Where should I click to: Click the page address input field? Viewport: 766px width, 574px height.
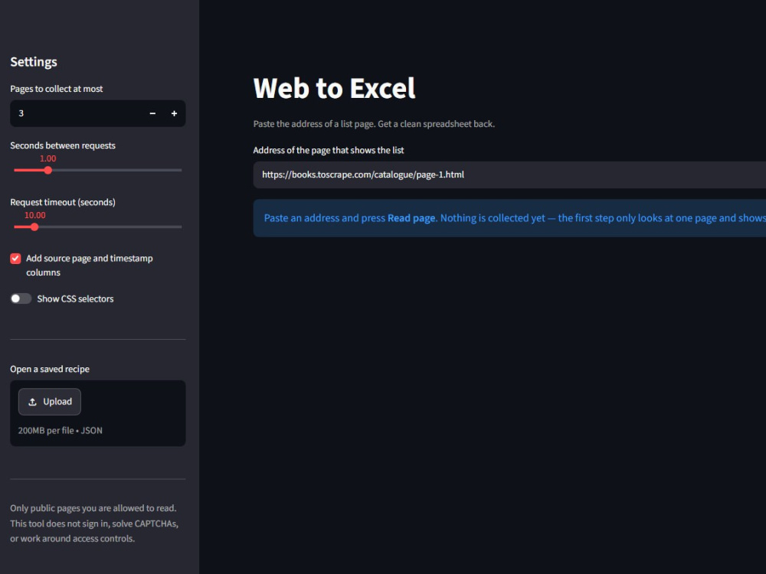point(509,174)
